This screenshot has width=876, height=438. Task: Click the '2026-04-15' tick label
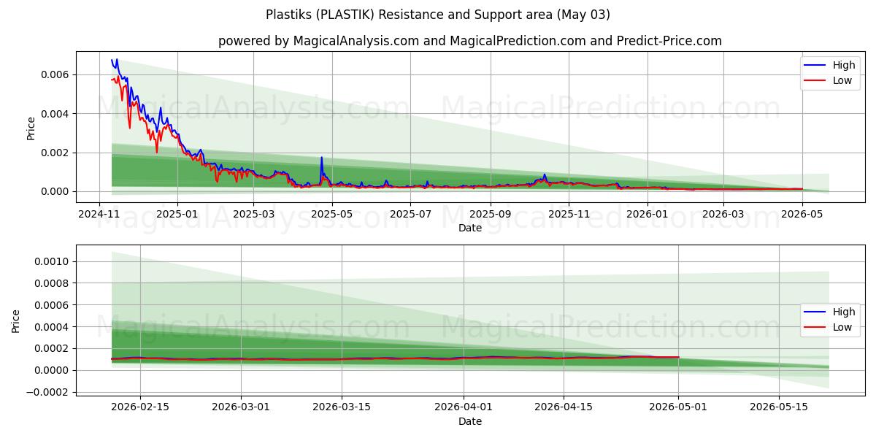564,407
